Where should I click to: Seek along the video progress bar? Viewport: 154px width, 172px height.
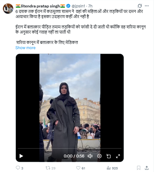[69, 148]
